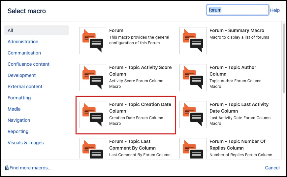Click description 'Activity Score Forum Column Macro'

136,84
